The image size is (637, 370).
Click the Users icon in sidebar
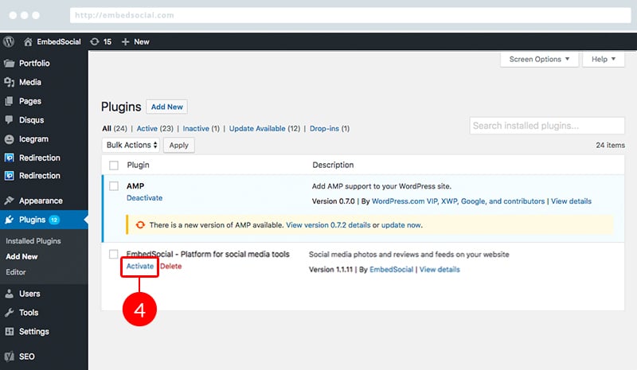[9, 294]
